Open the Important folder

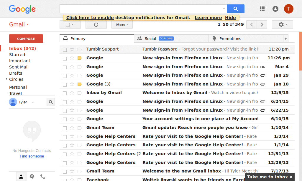pyautogui.click(x=20, y=61)
